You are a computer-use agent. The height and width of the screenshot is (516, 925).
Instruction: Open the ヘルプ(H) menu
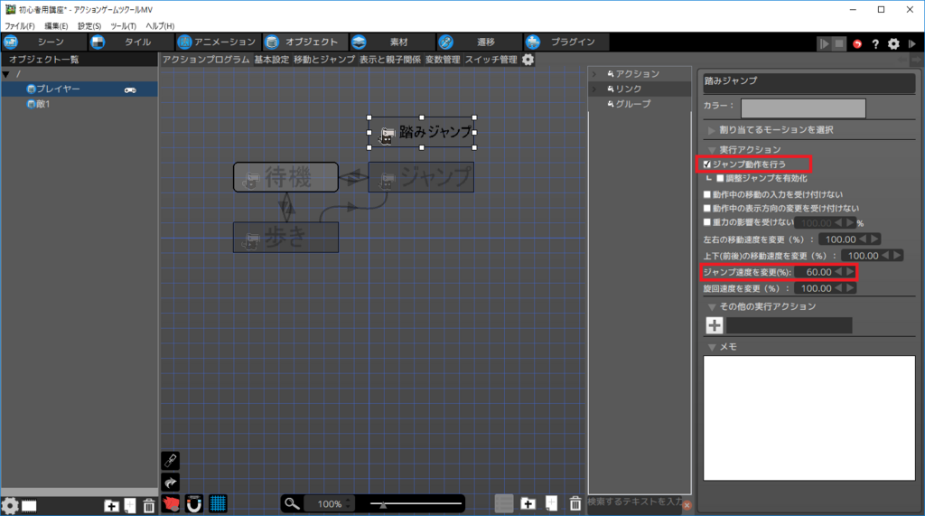point(160,26)
